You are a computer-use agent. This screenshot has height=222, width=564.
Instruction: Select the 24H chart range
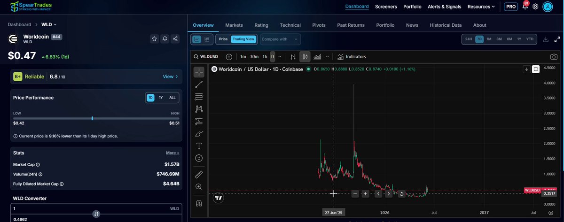[x=469, y=39]
